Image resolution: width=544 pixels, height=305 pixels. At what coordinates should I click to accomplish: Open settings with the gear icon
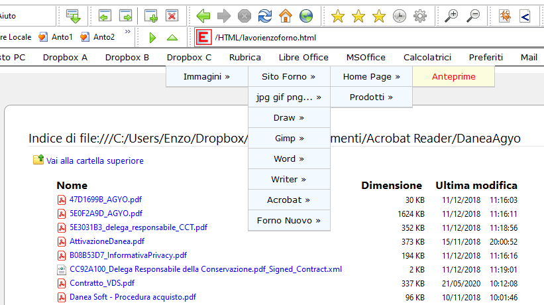pyautogui.click(x=420, y=16)
